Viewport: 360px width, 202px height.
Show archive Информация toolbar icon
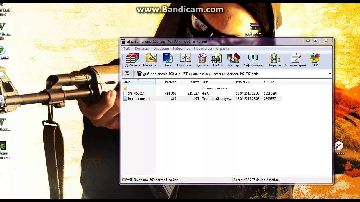pos(253,60)
